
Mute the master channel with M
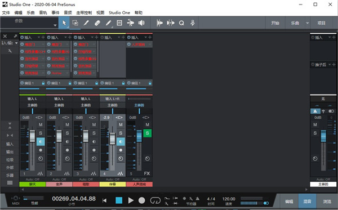click(x=315, y=124)
